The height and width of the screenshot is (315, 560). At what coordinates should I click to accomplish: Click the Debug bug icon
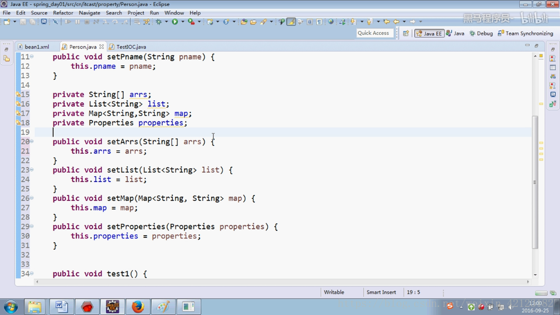tap(159, 22)
